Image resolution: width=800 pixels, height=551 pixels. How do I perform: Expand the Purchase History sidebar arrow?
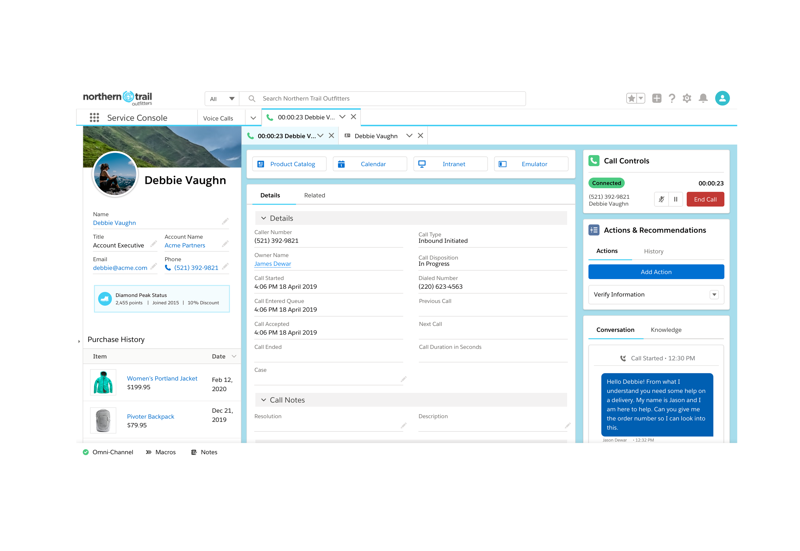(x=79, y=341)
